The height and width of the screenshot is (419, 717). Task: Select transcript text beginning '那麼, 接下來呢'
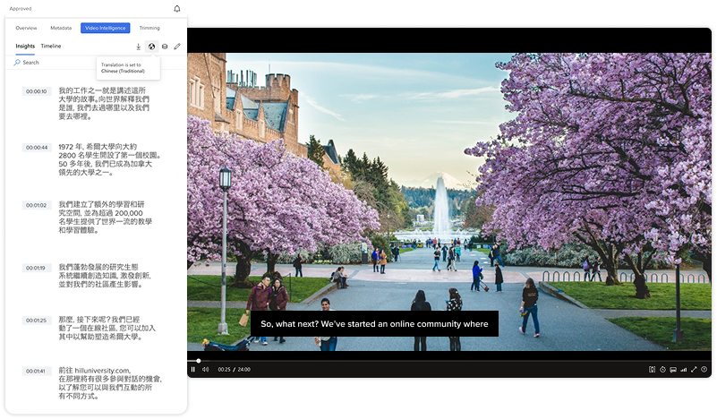point(107,328)
